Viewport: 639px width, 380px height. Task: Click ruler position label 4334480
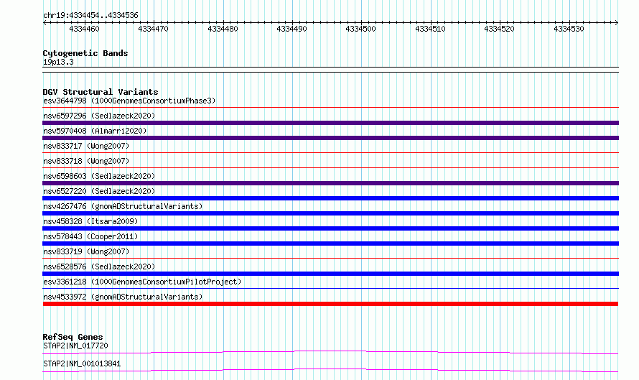tap(223, 29)
